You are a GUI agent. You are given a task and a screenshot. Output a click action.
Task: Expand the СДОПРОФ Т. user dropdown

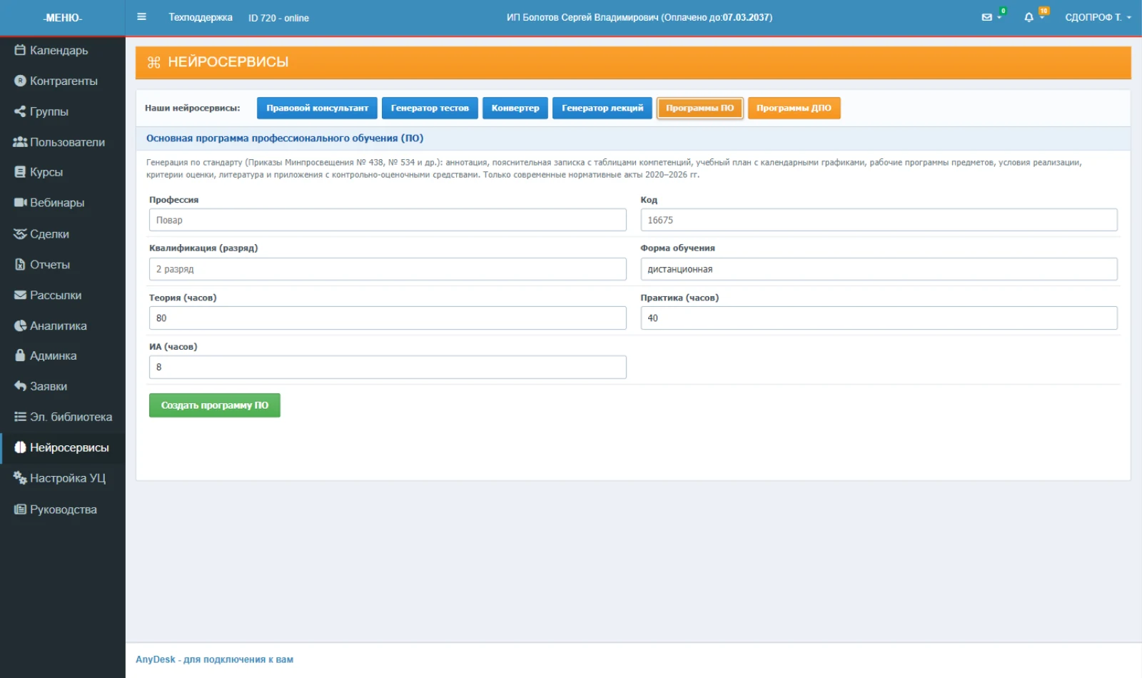1098,17
